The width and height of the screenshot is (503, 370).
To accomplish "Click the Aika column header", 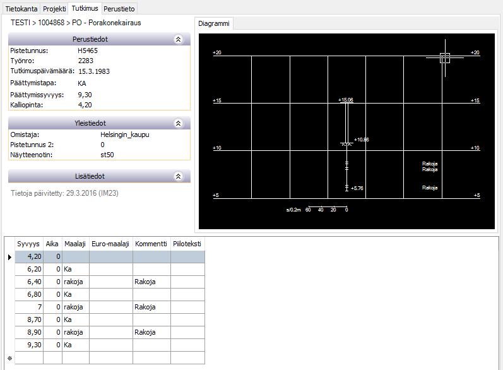I will [x=52, y=244].
